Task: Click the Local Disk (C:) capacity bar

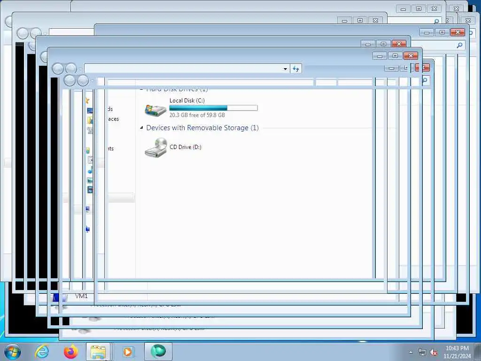Action: (214, 108)
